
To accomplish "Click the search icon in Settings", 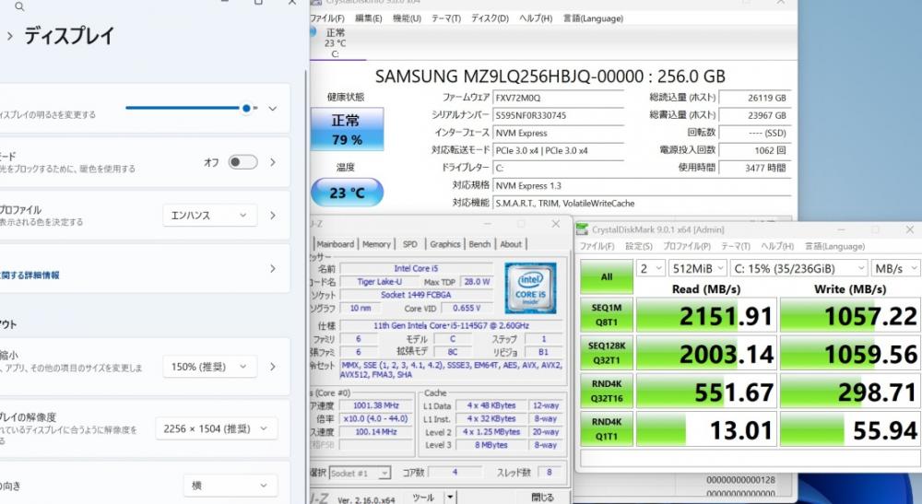I will 19,6.
